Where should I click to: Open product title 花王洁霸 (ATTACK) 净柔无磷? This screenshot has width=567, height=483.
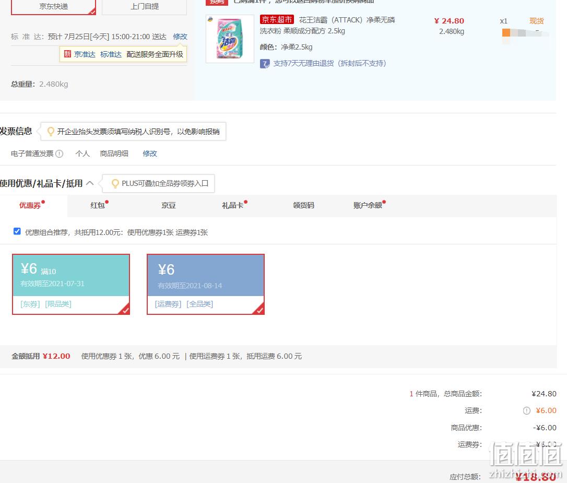[347, 20]
